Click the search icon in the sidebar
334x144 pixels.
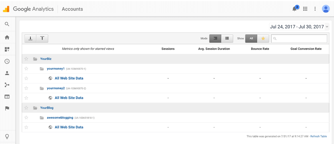[7, 24]
